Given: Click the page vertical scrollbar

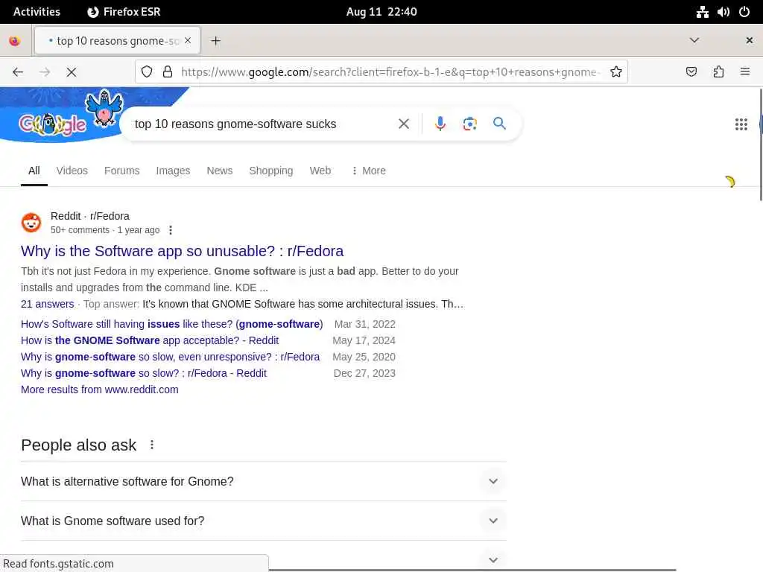Looking at the screenshot, I should (x=760, y=146).
